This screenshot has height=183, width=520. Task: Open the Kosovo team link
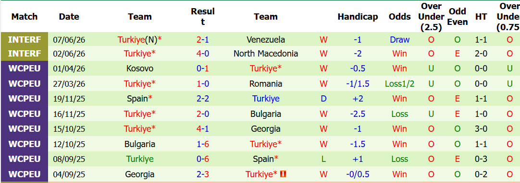pyautogui.click(x=140, y=69)
